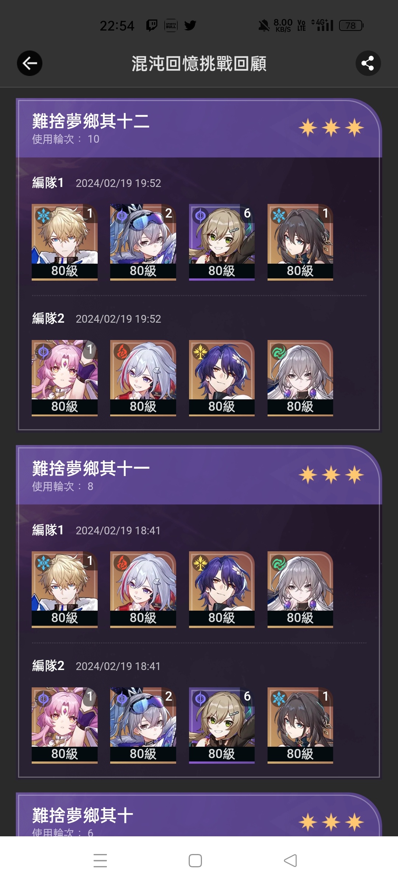Image resolution: width=398 pixels, height=885 pixels.
Task: Open the share icon at top right
Action: click(368, 63)
